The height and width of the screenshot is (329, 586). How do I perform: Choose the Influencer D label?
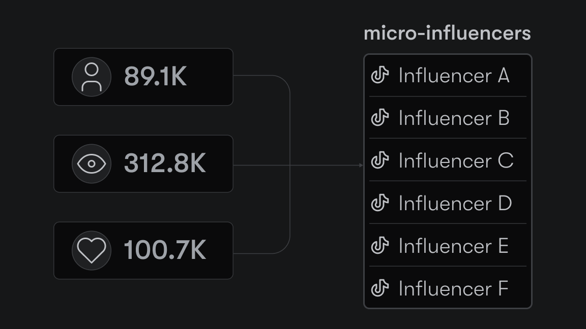pos(455,203)
